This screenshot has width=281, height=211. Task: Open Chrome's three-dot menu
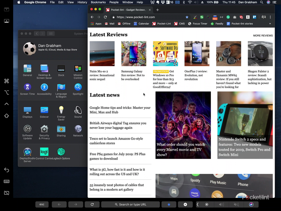pos(270,17)
